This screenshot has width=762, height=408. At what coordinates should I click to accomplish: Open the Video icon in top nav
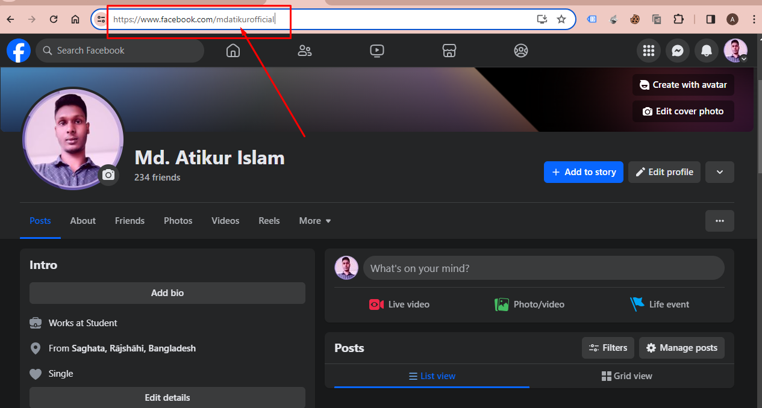(x=377, y=51)
